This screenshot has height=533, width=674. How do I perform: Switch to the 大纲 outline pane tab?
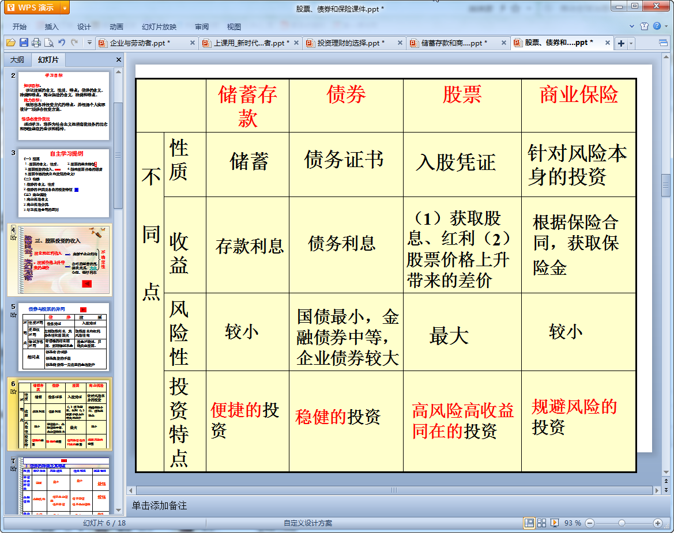point(18,60)
